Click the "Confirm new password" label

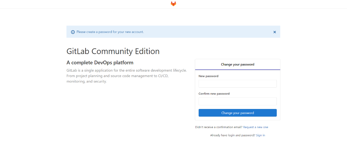pyautogui.click(x=214, y=94)
